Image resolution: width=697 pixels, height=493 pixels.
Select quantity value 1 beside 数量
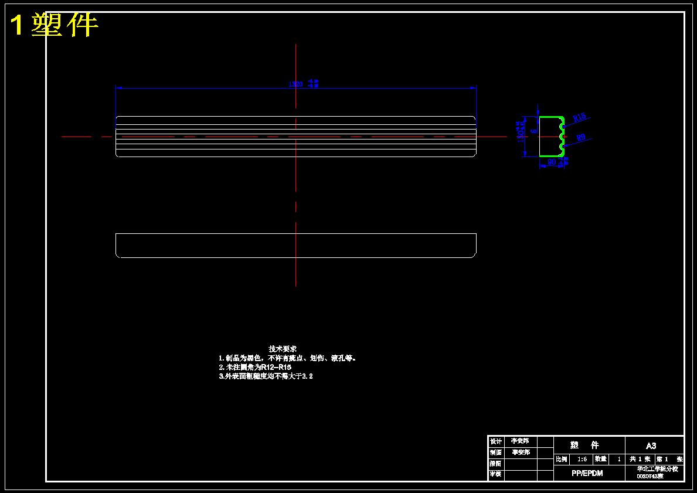619,459
